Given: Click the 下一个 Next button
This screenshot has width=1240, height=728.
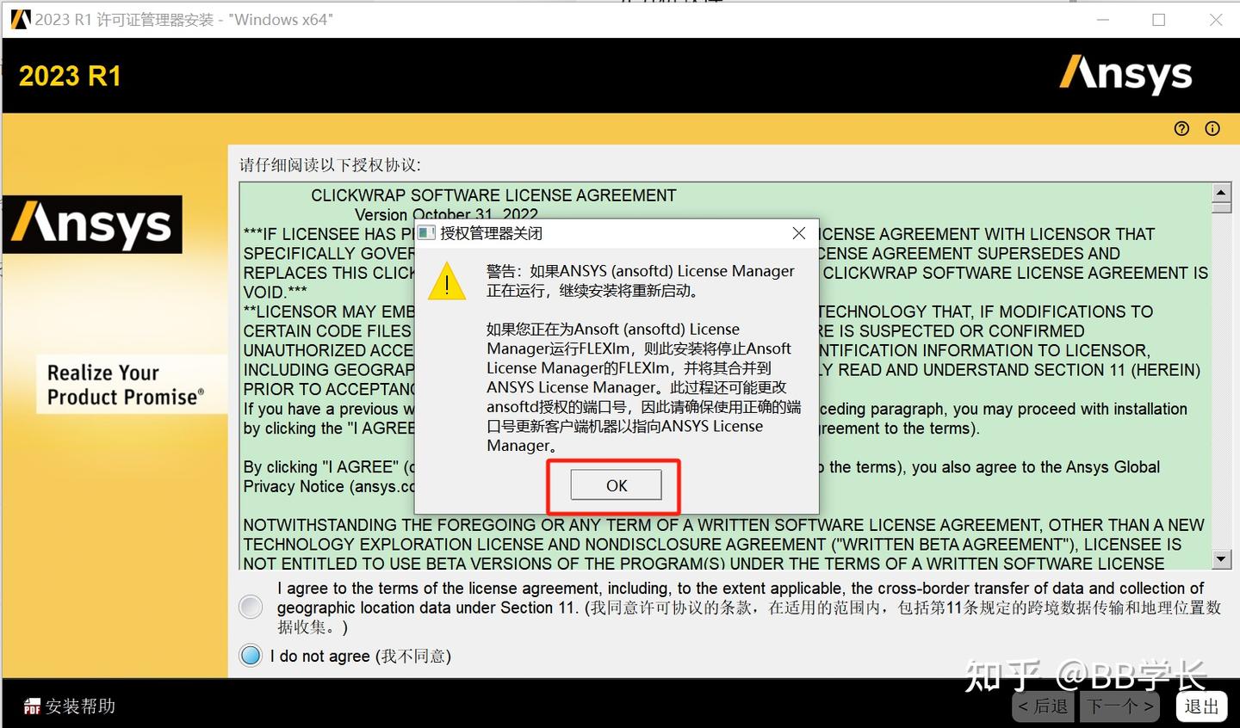Looking at the screenshot, I should pyautogui.click(x=1119, y=706).
